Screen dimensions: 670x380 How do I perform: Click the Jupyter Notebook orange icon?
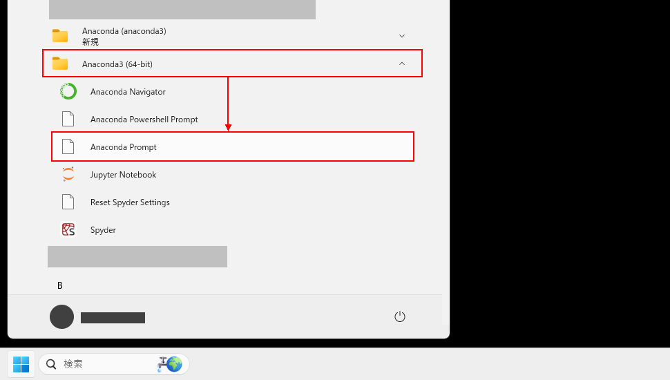coord(68,174)
